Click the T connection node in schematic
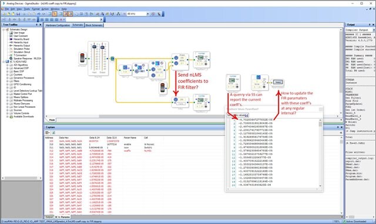The width and height of the screenshot is (376, 224). (x=112, y=59)
